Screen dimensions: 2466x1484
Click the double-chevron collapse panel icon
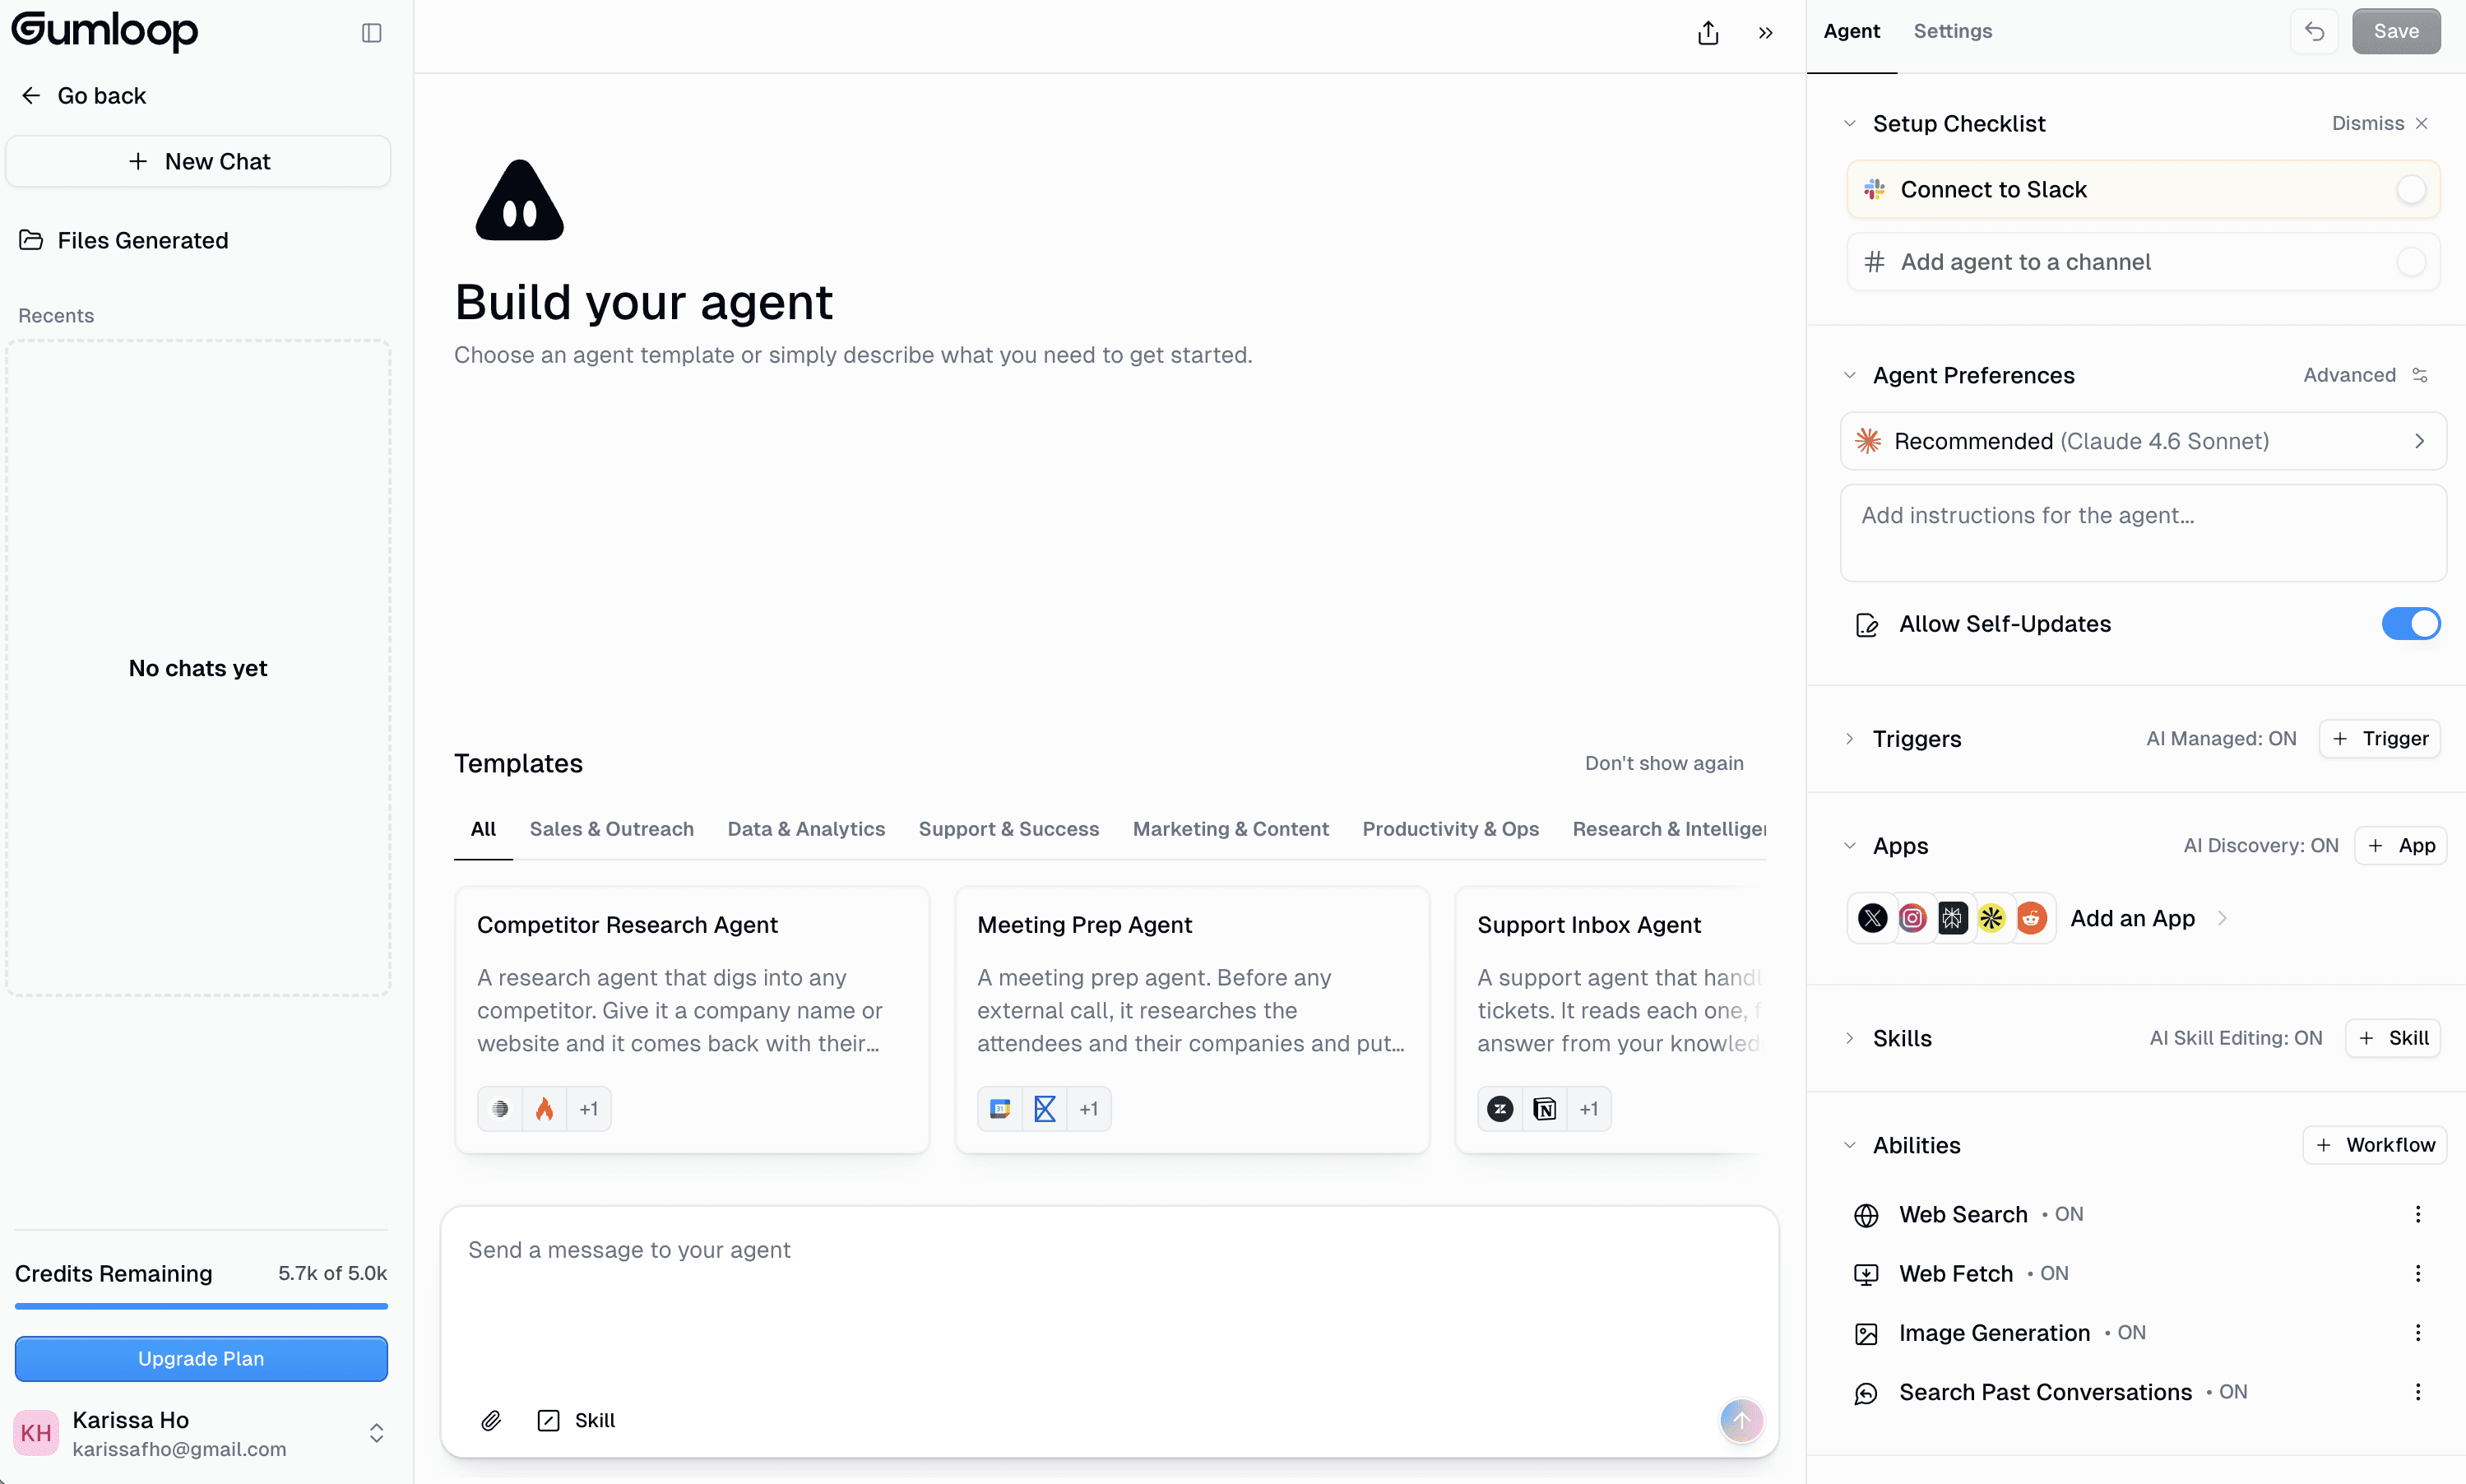pos(1765,33)
